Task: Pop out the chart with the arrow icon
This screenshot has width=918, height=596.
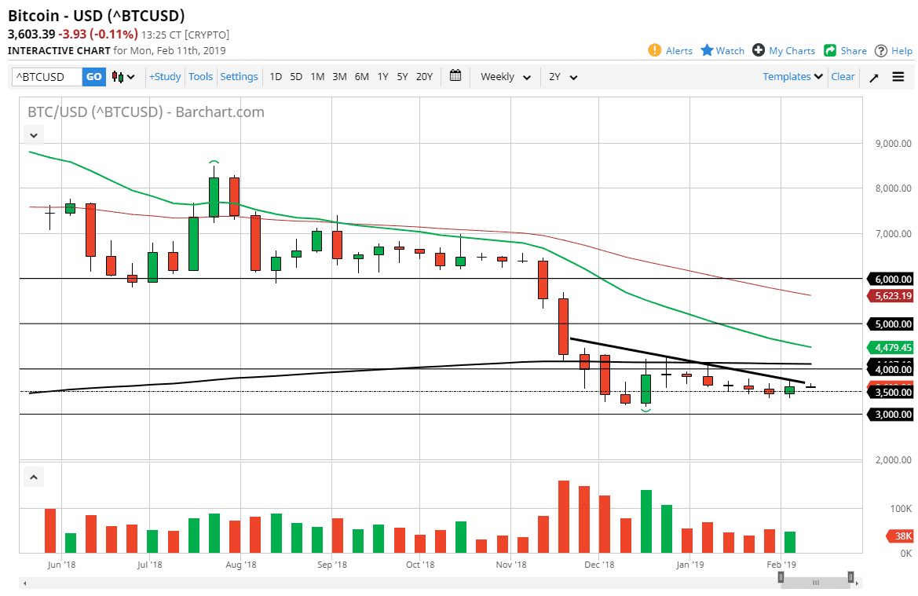Action: pos(873,76)
